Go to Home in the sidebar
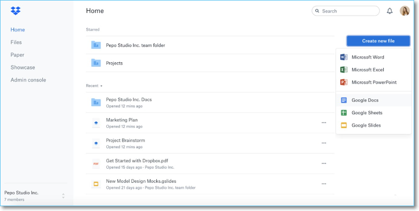The image size is (419, 211). pyautogui.click(x=17, y=30)
